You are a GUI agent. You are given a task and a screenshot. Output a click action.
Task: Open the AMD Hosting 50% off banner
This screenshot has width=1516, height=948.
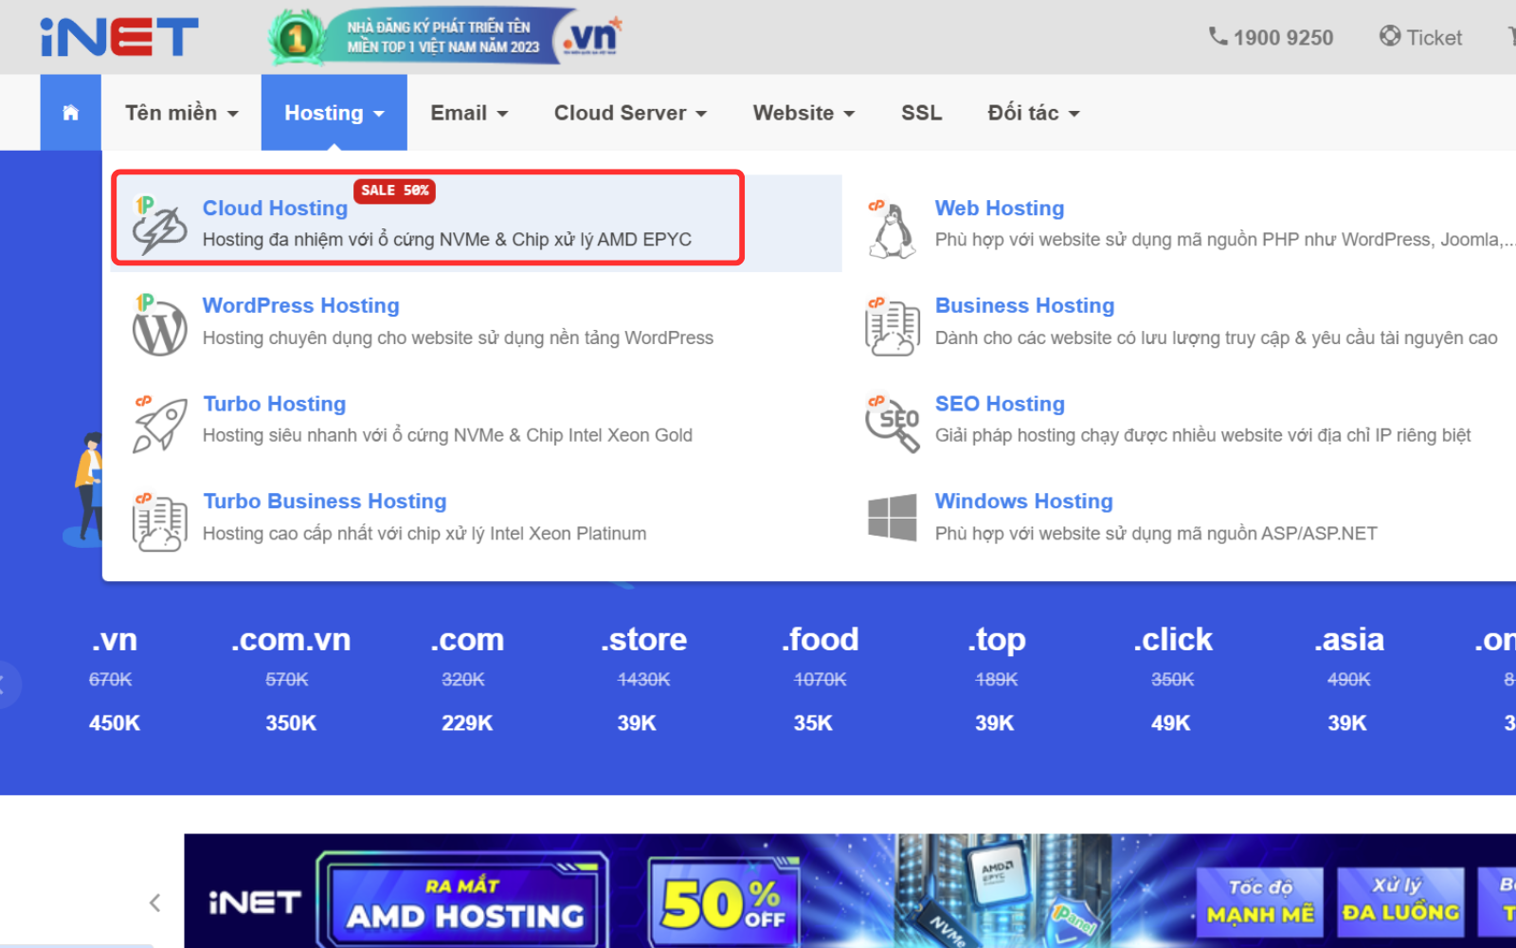[850, 891]
